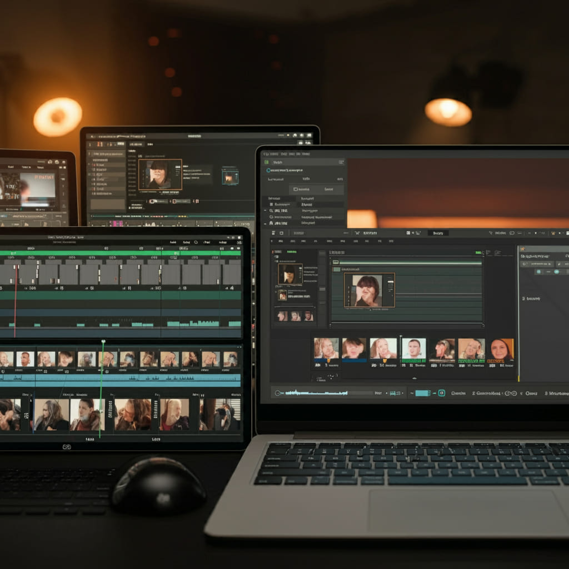This screenshot has height=569, width=569.
Task: Click the teal rectangular button in bottom toolbar
Action: [422, 393]
